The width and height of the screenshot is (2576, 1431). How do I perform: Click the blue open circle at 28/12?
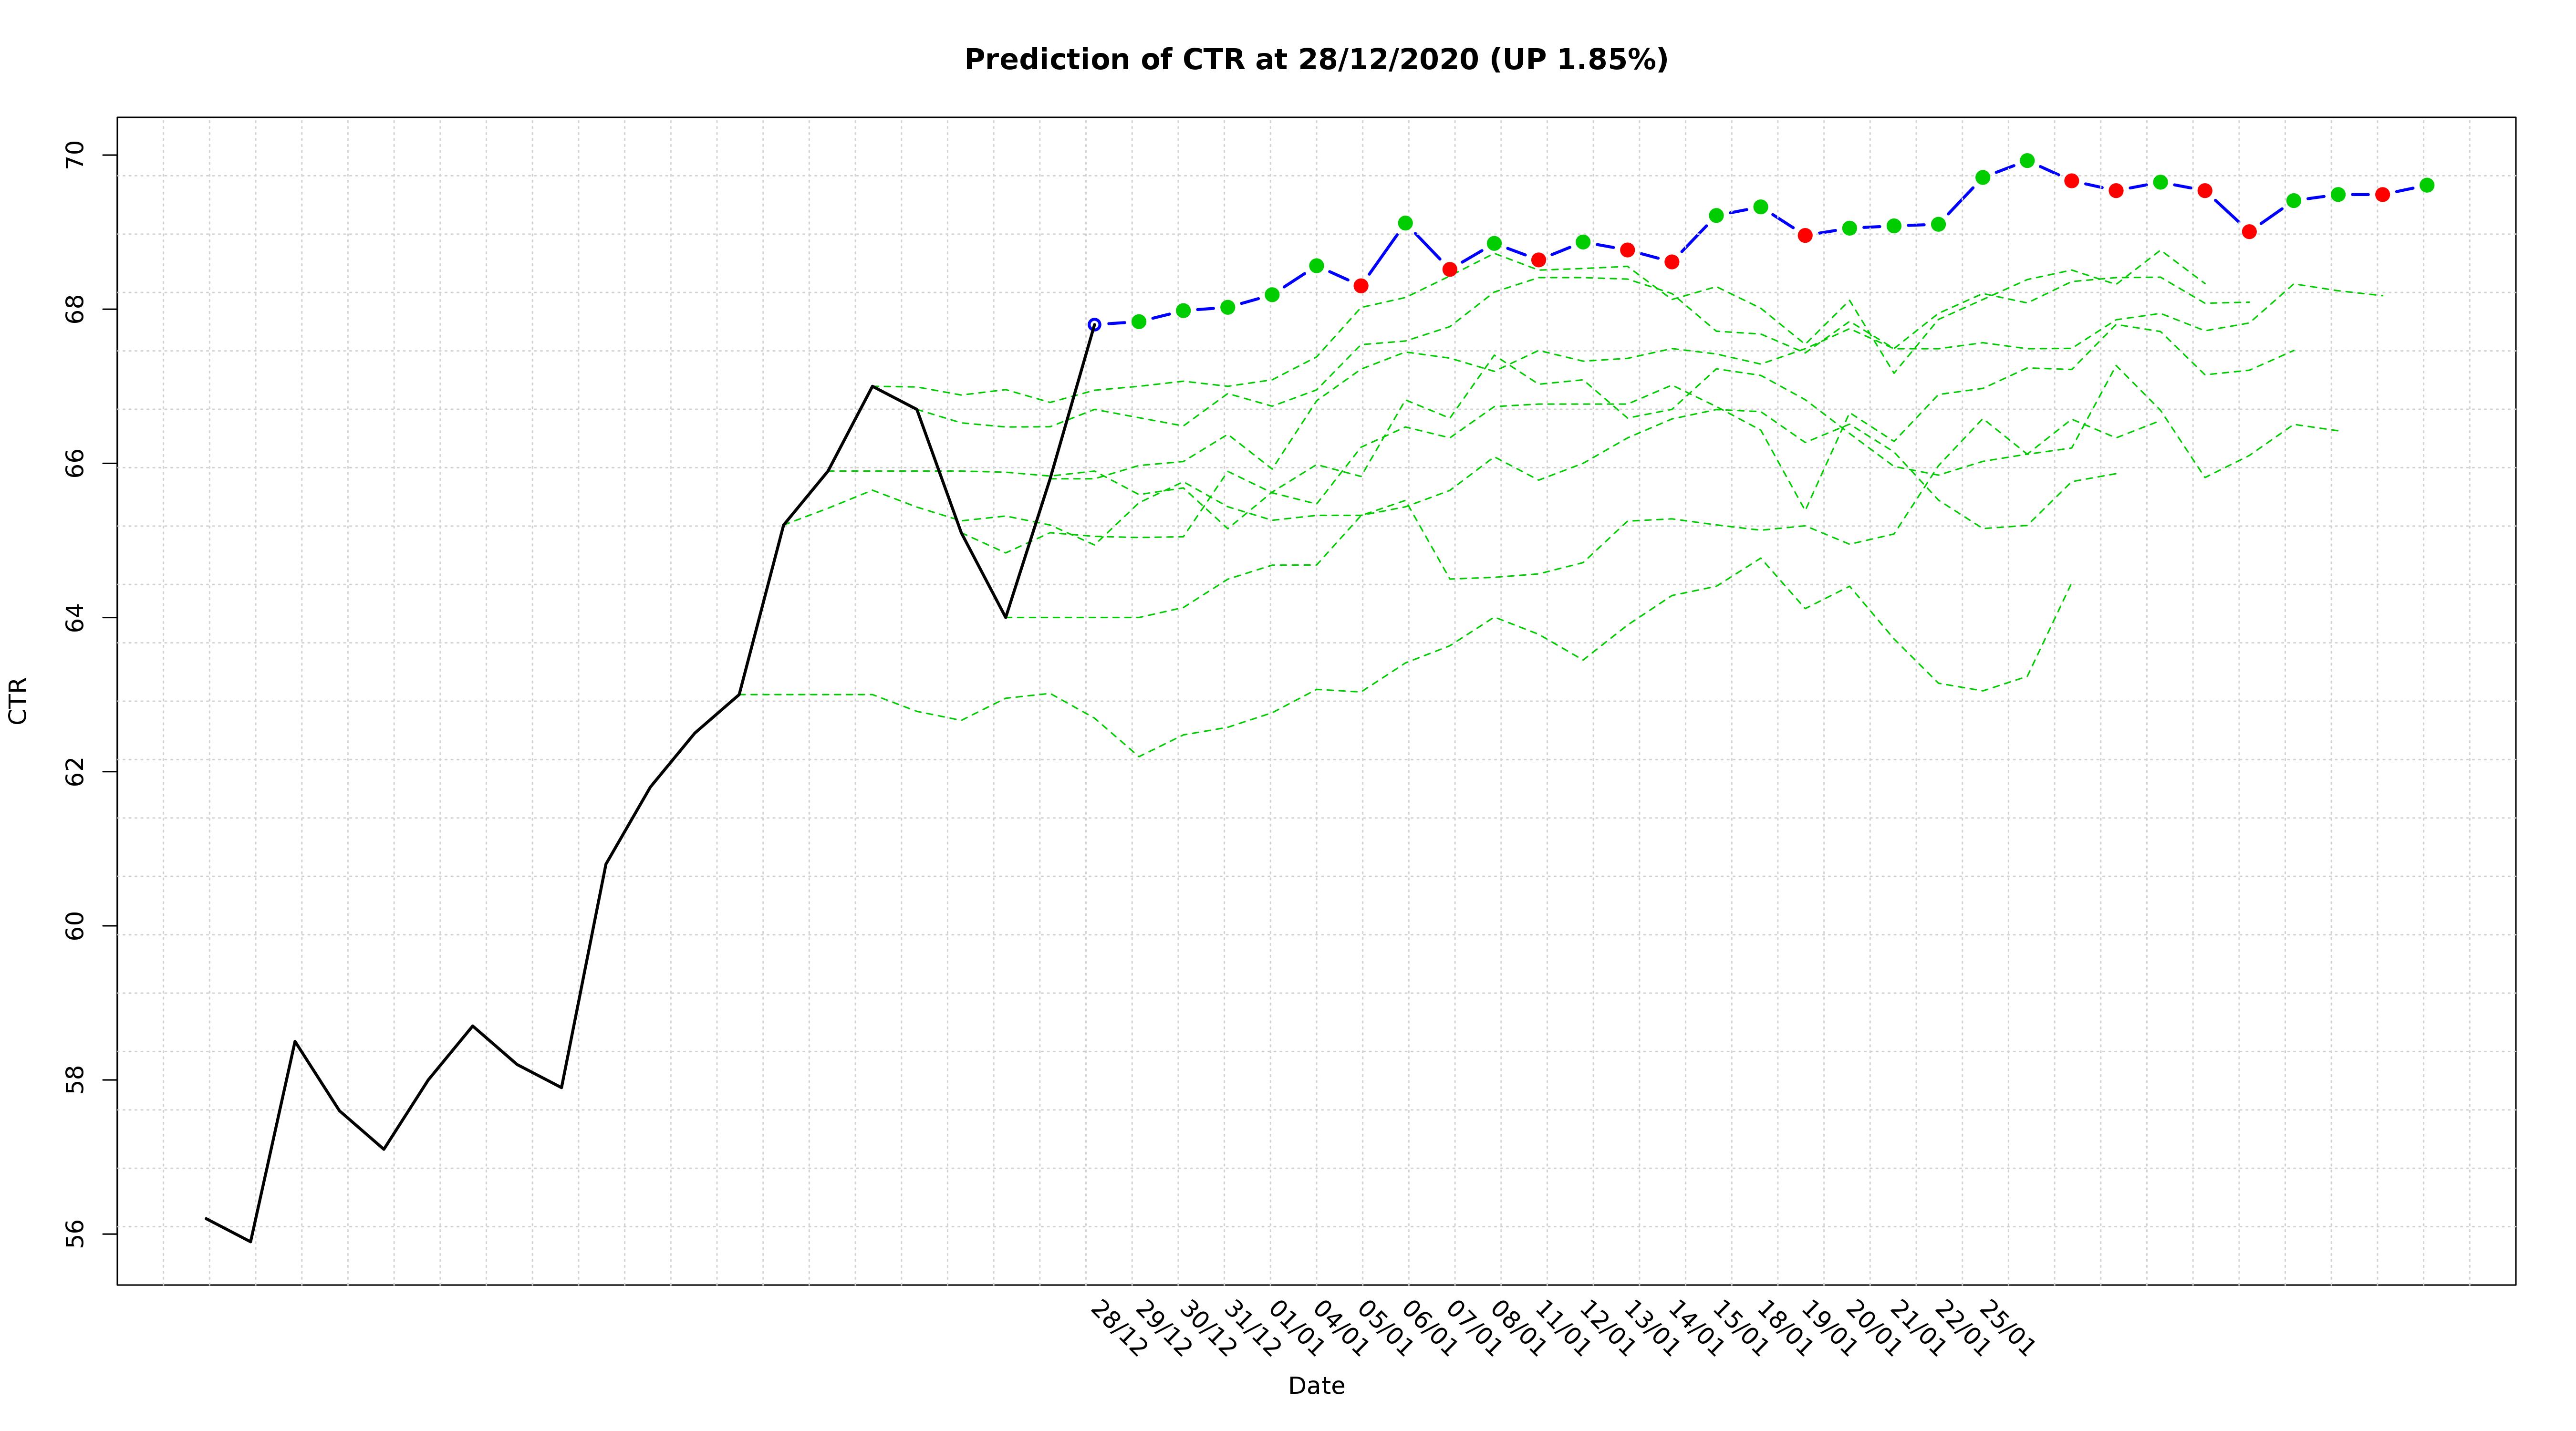[1094, 324]
